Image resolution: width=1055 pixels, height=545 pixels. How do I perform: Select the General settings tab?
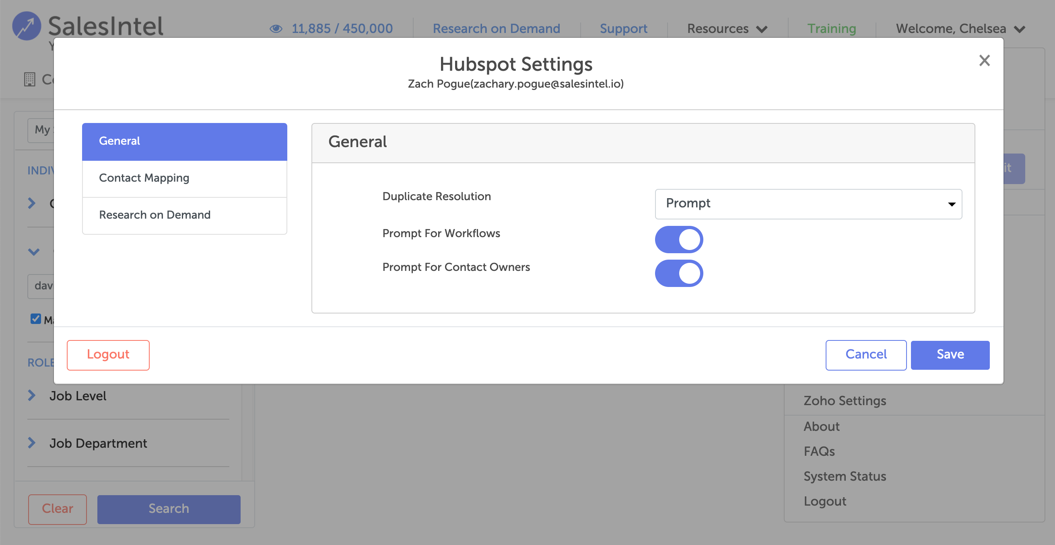(184, 141)
